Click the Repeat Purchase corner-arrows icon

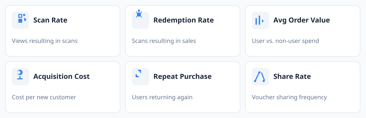(140, 77)
